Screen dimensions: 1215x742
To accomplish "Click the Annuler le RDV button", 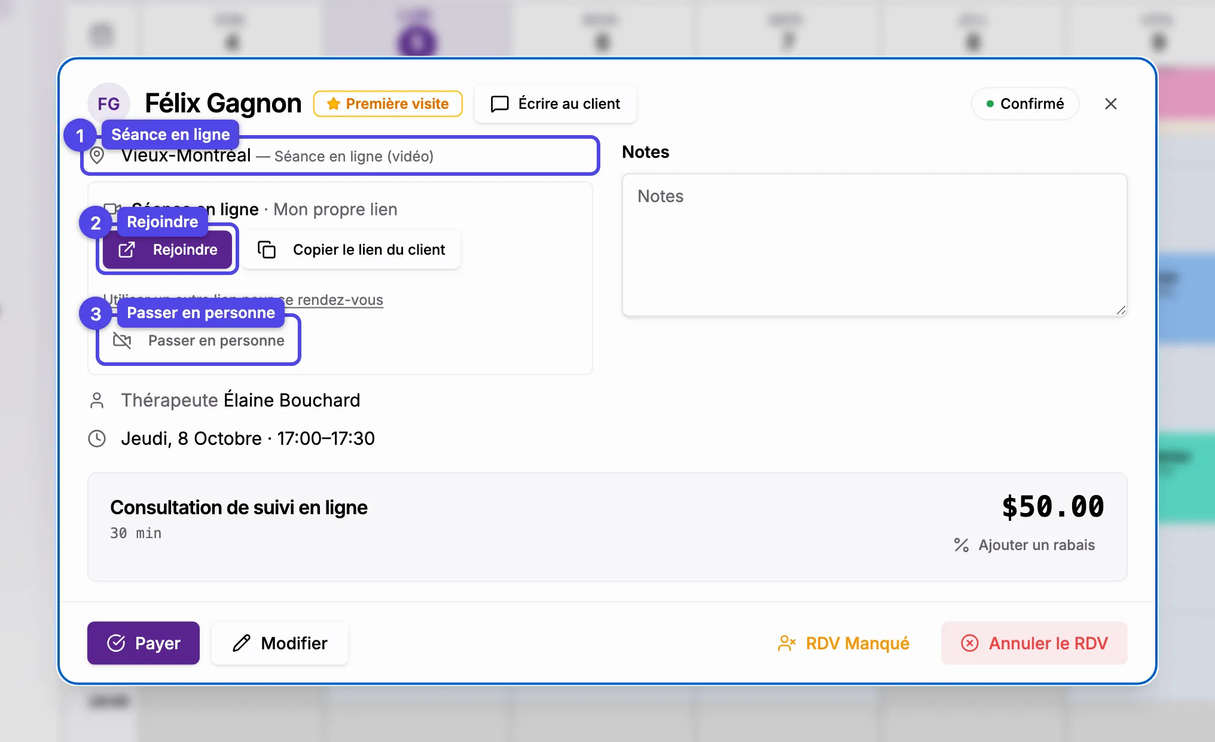I will coord(1034,643).
